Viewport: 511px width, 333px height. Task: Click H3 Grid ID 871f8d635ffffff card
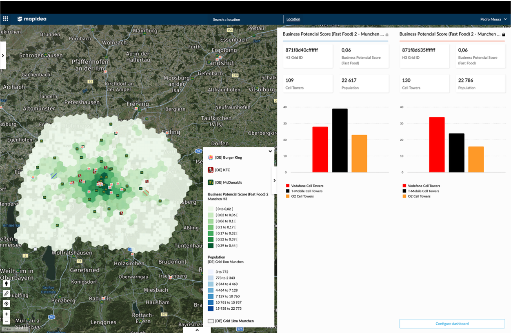pos(424,56)
